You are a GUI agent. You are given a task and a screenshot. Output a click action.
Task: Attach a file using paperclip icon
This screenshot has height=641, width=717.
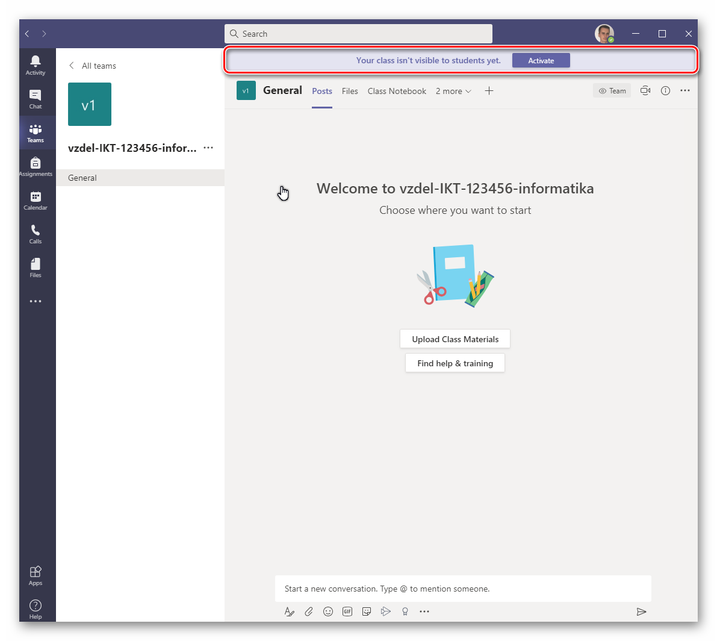tap(308, 611)
